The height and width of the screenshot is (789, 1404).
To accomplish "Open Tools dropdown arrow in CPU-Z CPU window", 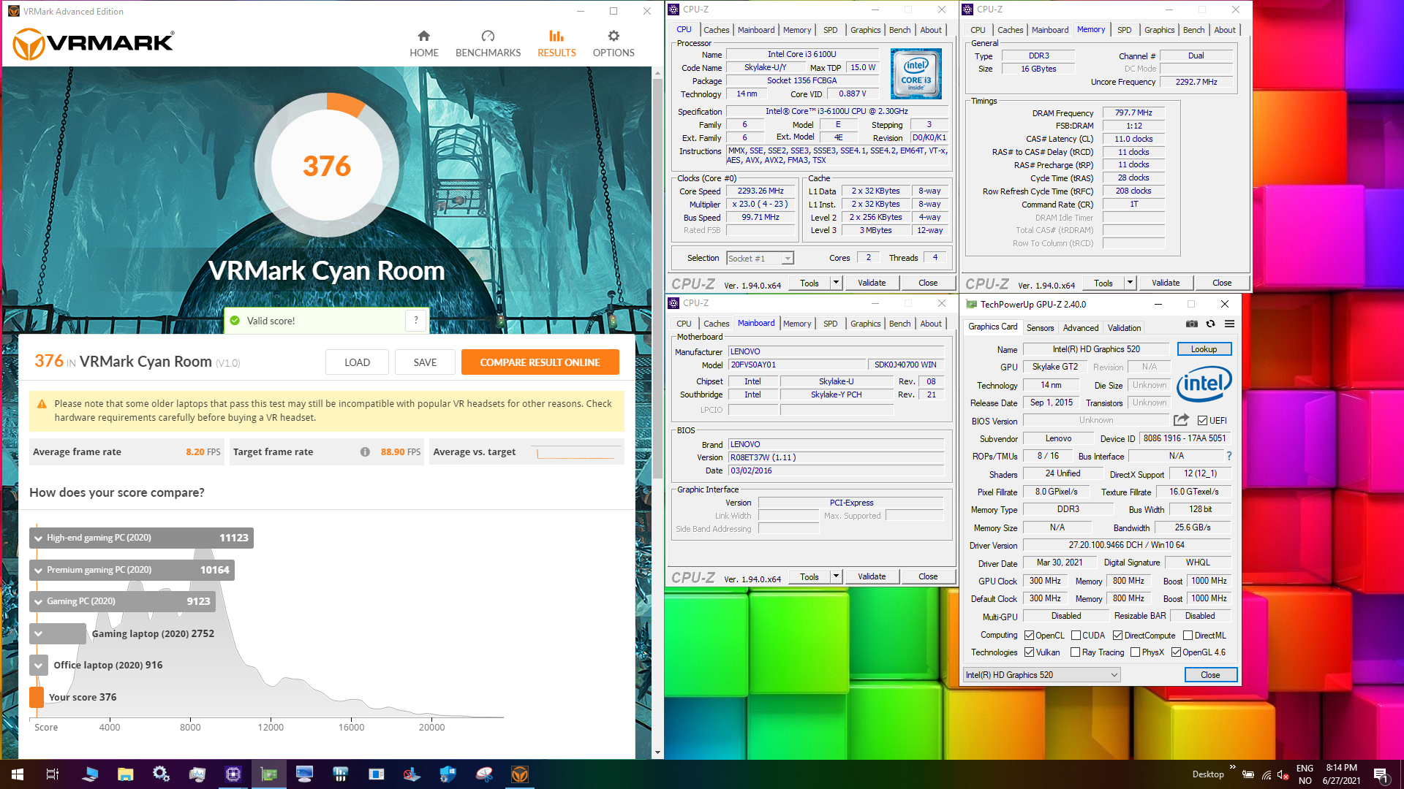I will coord(836,283).
